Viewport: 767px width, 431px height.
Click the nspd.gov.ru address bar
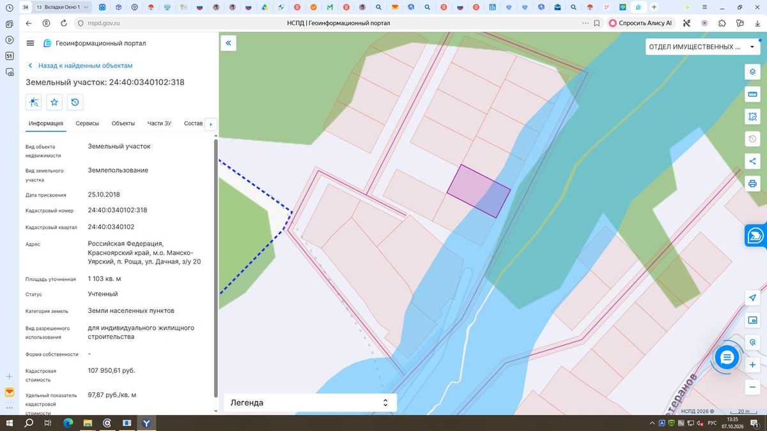(x=104, y=23)
